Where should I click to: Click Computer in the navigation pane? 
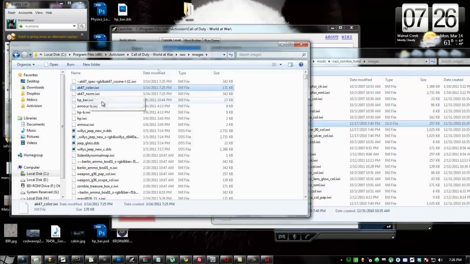coord(32,168)
